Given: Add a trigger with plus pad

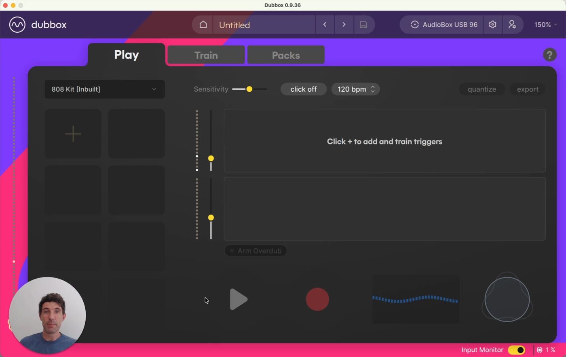Looking at the screenshot, I should coord(73,134).
